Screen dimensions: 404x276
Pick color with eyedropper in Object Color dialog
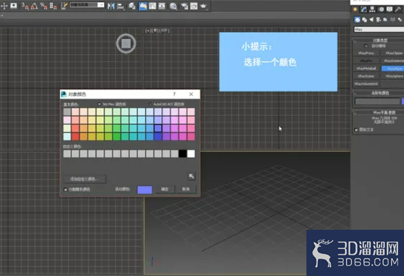point(191,176)
